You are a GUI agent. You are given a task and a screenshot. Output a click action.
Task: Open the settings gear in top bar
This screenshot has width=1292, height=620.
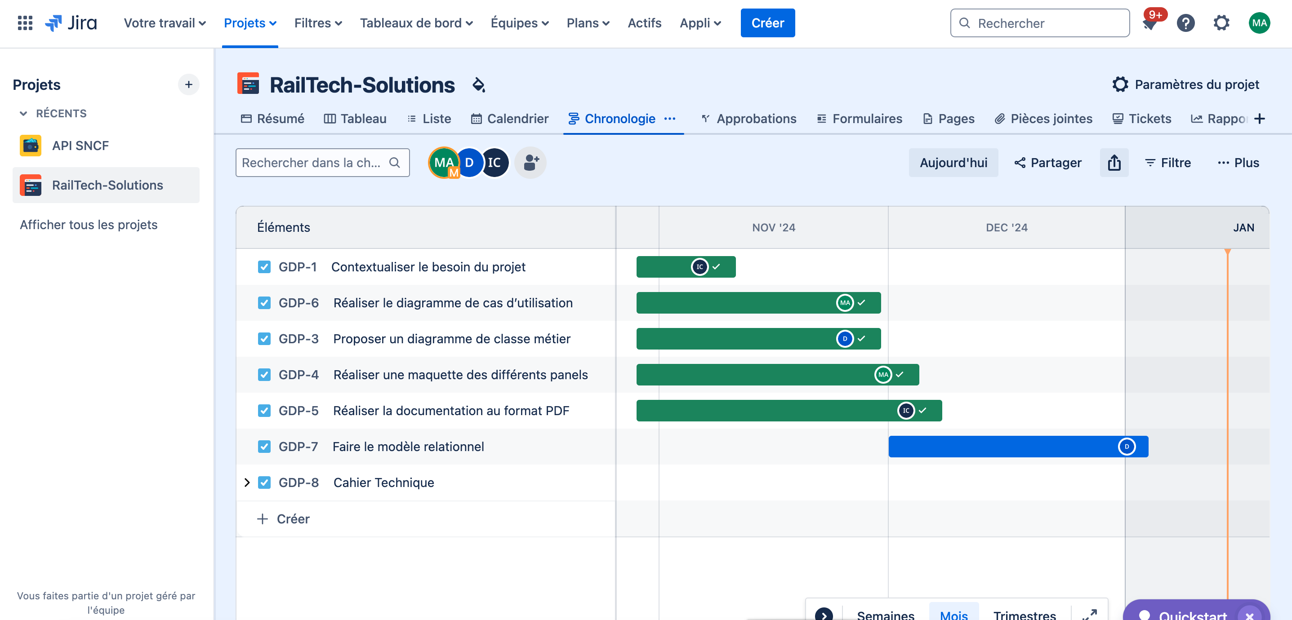coord(1221,23)
